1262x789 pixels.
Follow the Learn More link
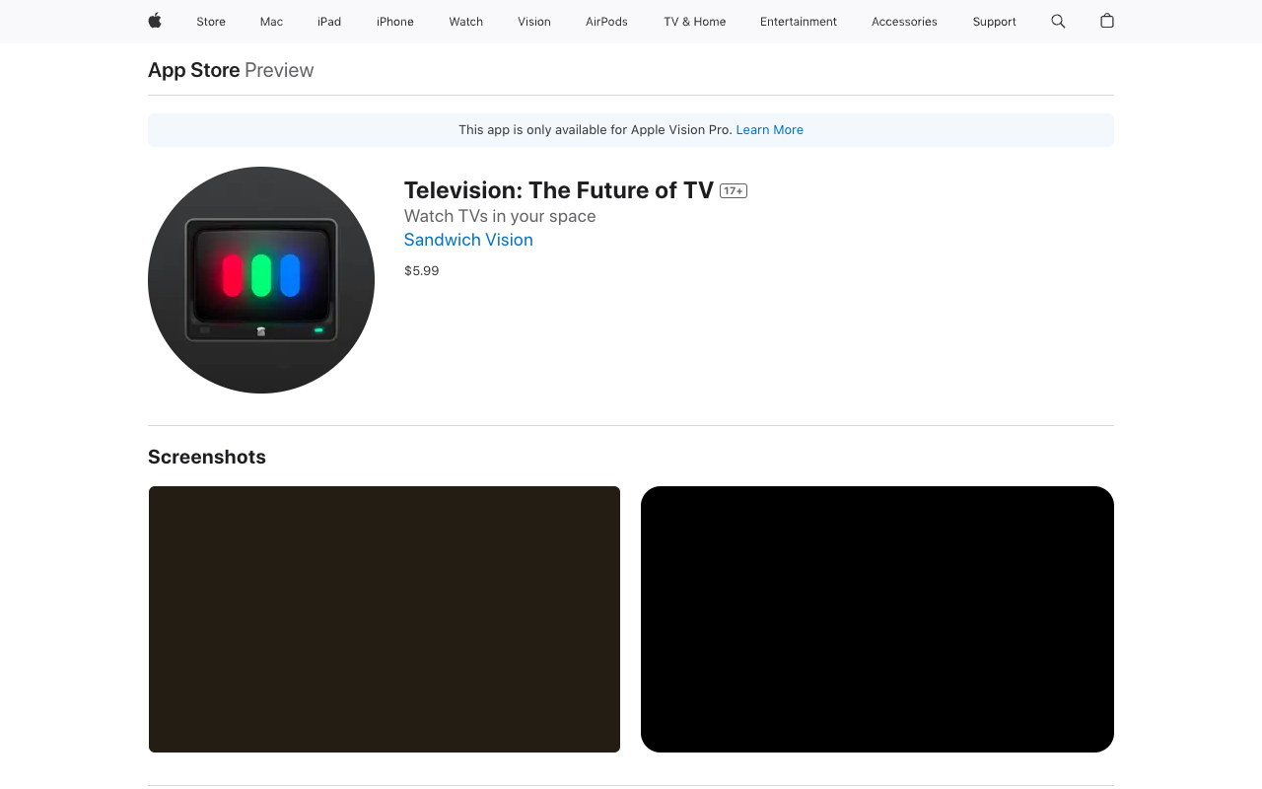770,130
